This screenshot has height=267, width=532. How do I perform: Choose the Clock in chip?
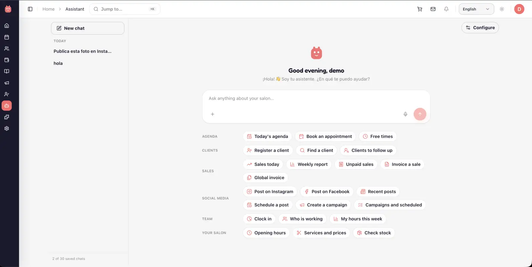(x=259, y=219)
